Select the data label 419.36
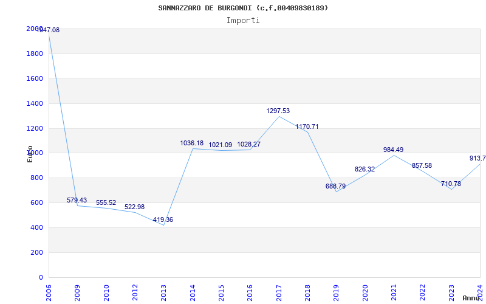The height and width of the screenshot is (304, 486). (x=163, y=219)
